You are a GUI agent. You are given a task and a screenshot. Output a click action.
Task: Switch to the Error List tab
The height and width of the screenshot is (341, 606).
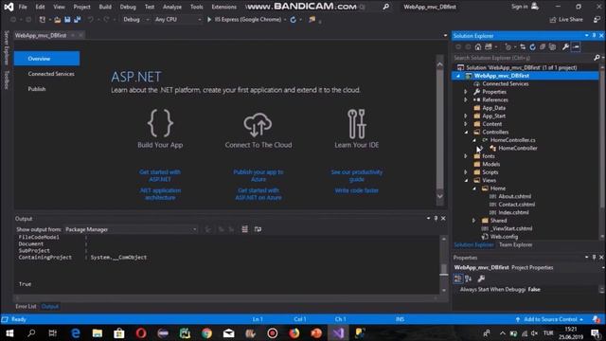[x=26, y=306]
